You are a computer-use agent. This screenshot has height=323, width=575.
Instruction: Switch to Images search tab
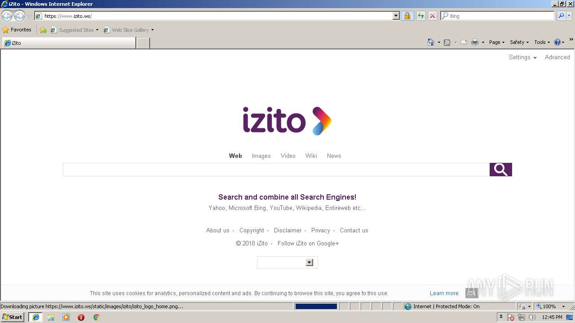(x=261, y=156)
